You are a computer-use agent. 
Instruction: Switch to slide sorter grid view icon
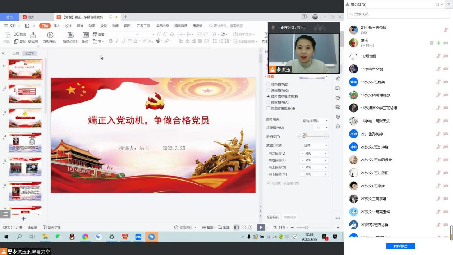[x=243, y=227]
